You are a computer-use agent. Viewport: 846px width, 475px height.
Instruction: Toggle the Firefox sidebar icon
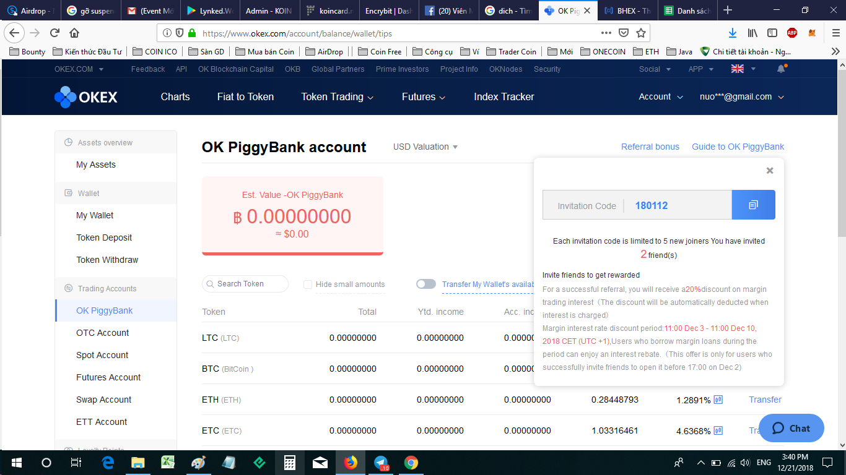point(772,33)
